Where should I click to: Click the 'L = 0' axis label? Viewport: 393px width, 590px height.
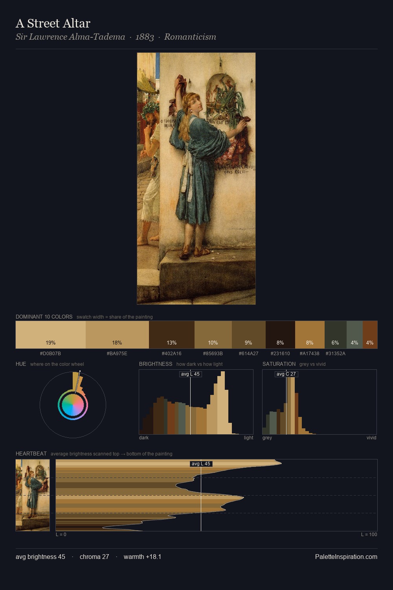point(61,535)
